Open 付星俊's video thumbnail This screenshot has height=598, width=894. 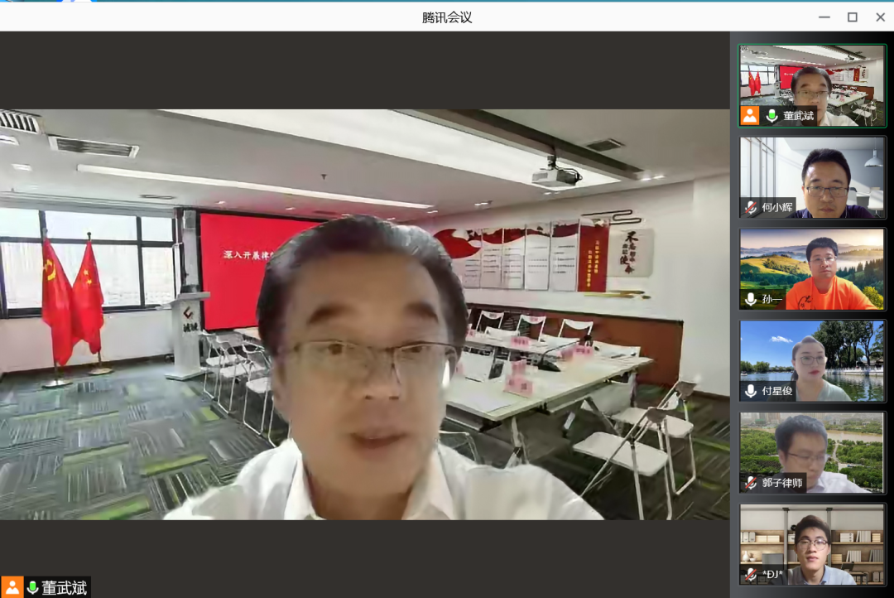(x=812, y=360)
